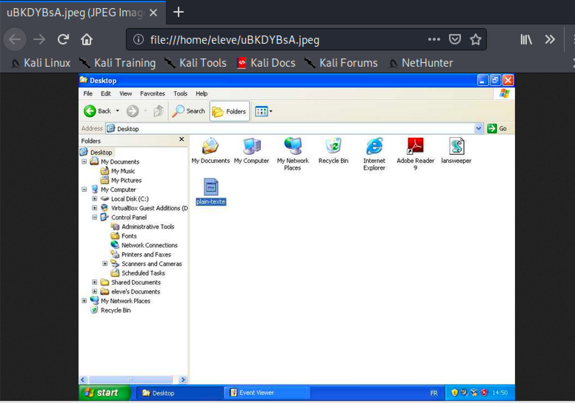This screenshot has height=403, width=575.
Task: Toggle the Folders pane button
Action: point(229,111)
